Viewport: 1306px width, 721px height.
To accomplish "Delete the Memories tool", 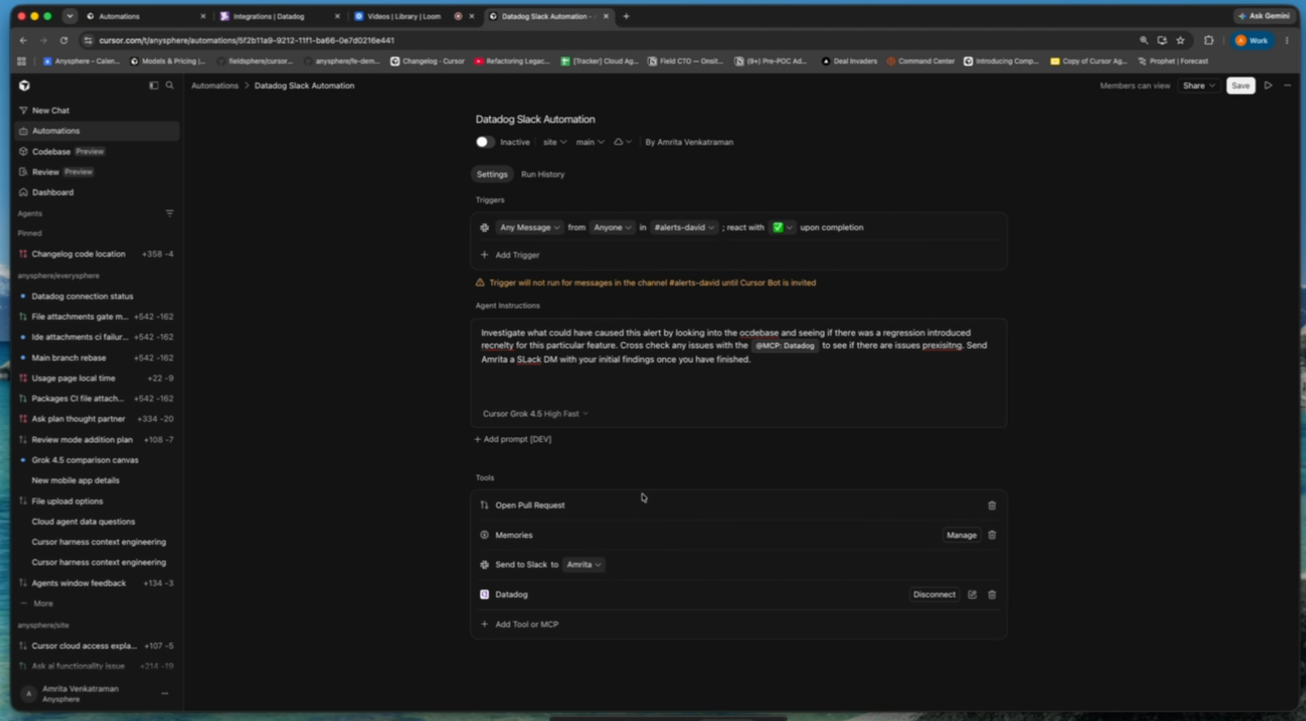I will pyautogui.click(x=992, y=535).
